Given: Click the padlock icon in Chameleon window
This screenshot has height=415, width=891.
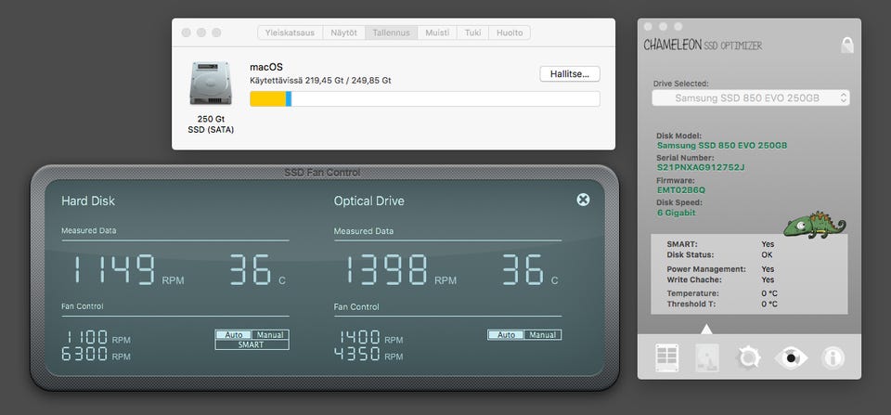Looking at the screenshot, I should 846,45.
